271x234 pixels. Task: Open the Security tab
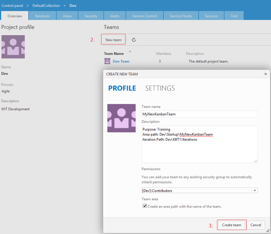click(x=91, y=16)
